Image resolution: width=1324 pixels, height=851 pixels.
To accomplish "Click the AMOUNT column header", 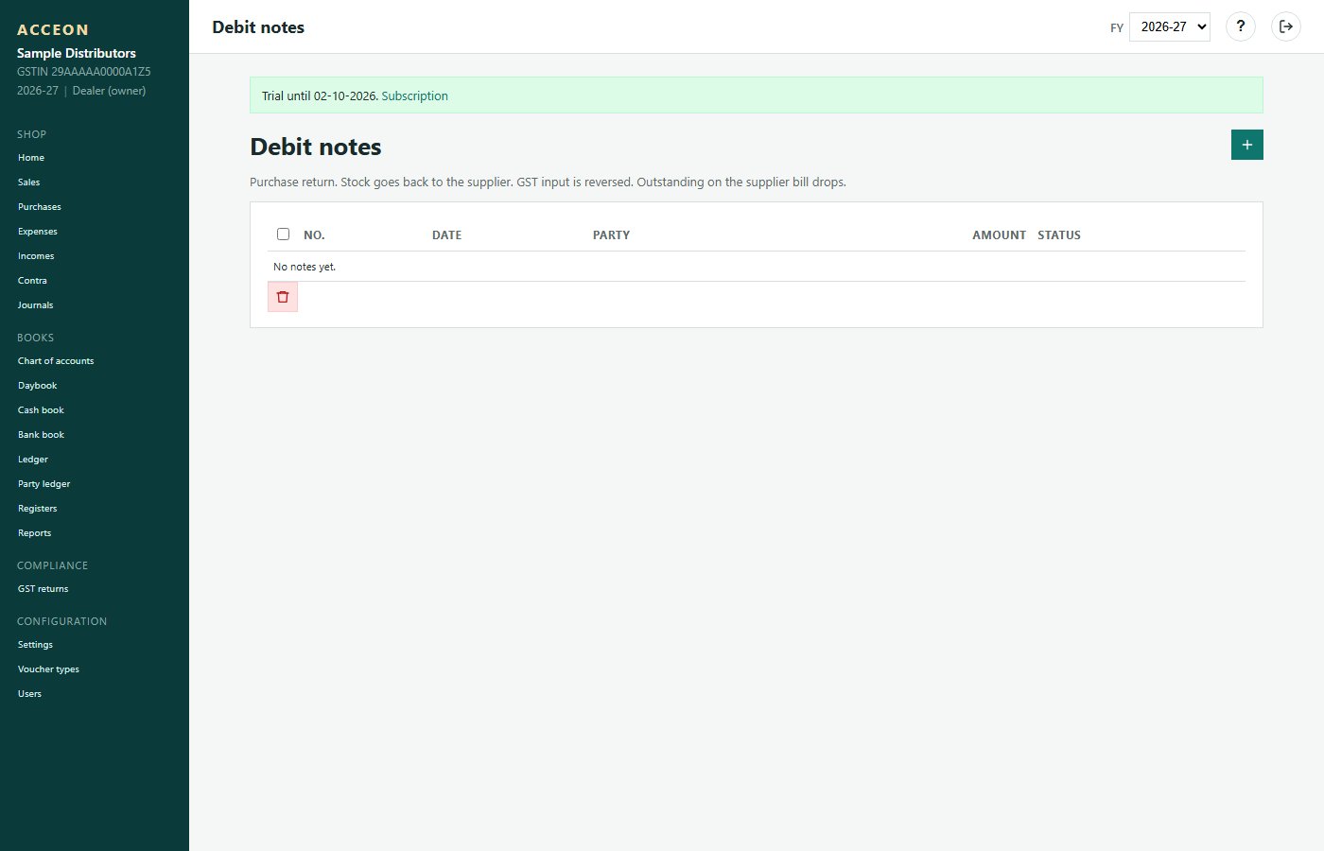I will [x=999, y=235].
